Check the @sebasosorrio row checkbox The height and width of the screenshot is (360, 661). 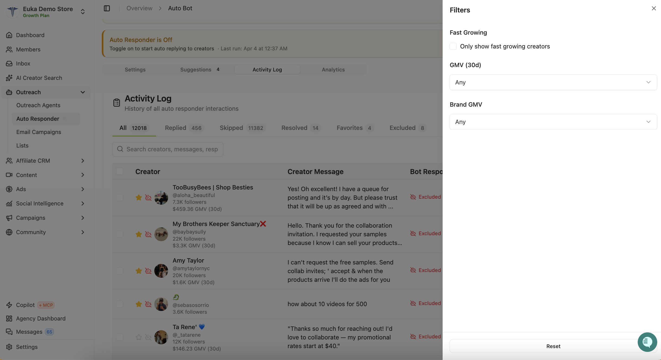tap(120, 304)
